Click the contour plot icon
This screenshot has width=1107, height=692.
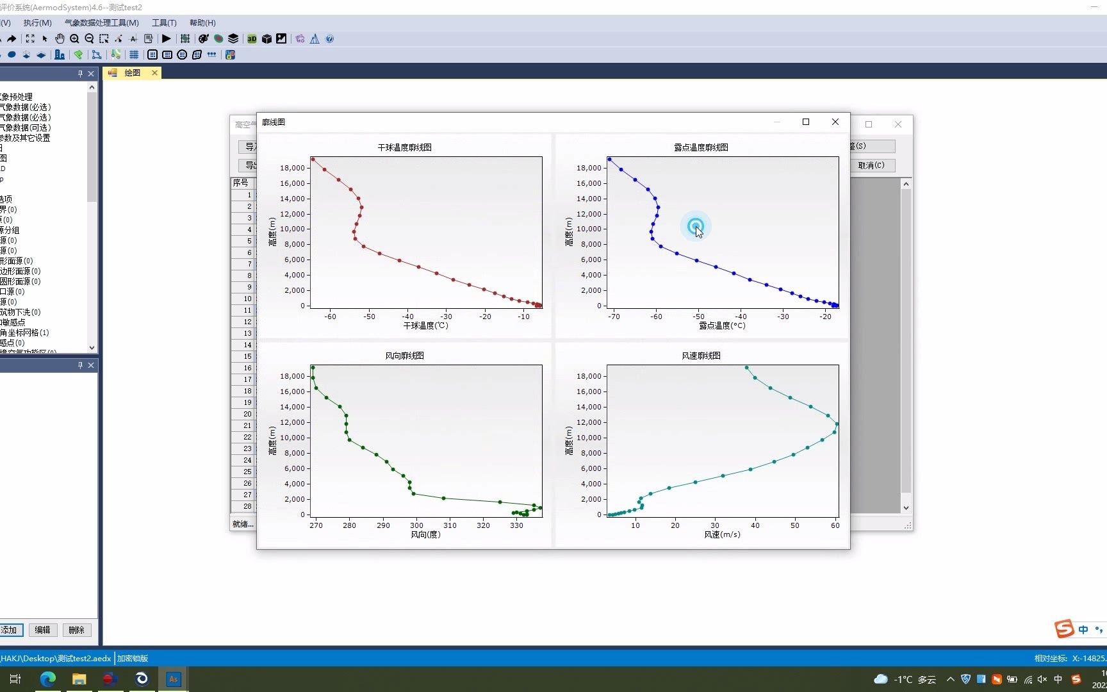(218, 39)
